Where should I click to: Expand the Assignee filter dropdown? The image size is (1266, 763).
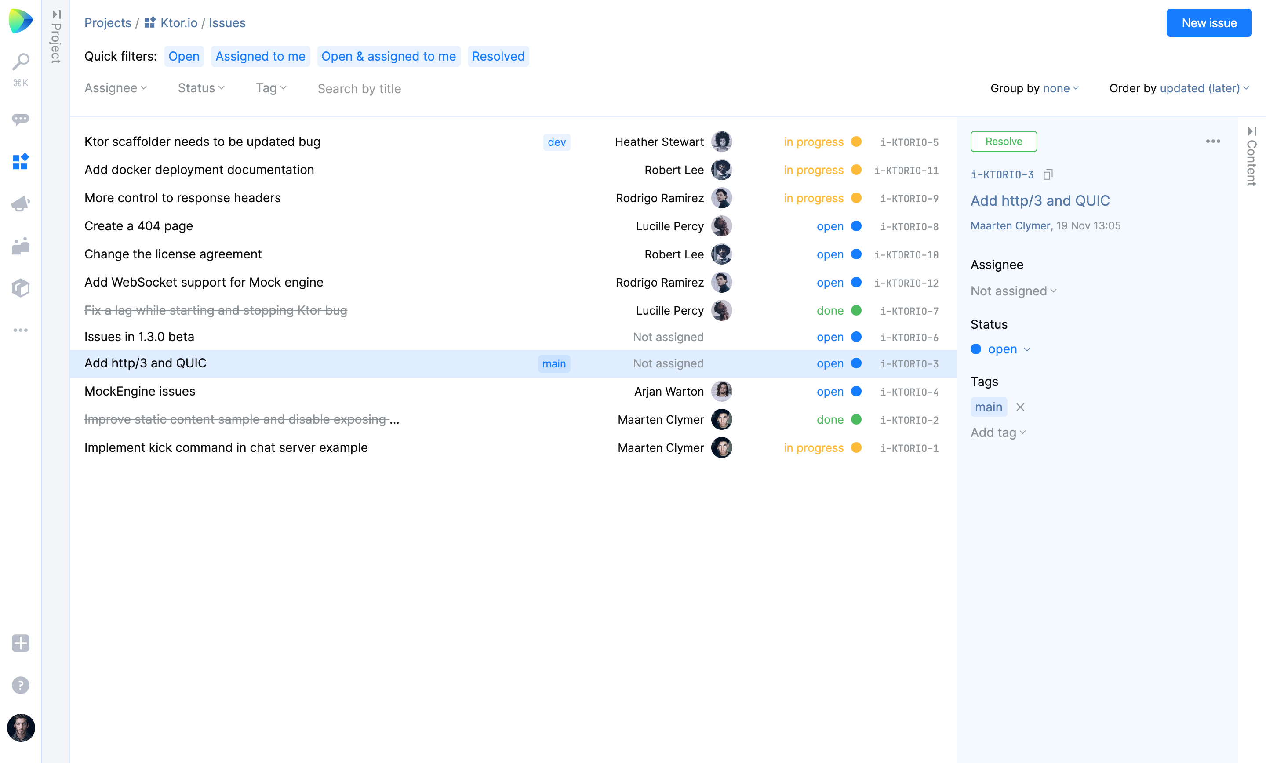click(x=116, y=88)
